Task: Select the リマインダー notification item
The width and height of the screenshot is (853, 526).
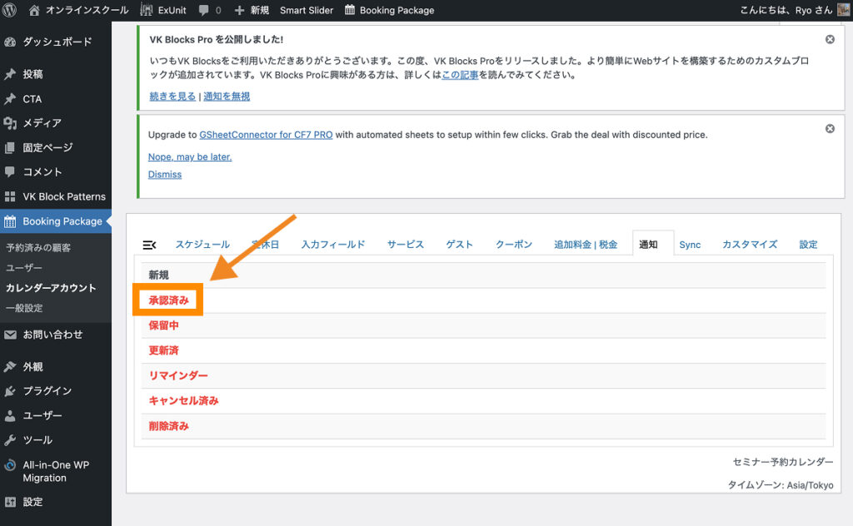Action: pos(178,375)
